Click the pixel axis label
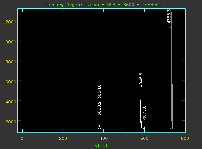 coord(101,146)
